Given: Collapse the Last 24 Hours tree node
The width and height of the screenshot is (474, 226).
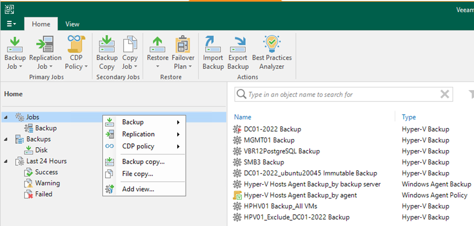Looking at the screenshot, I should point(6,161).
